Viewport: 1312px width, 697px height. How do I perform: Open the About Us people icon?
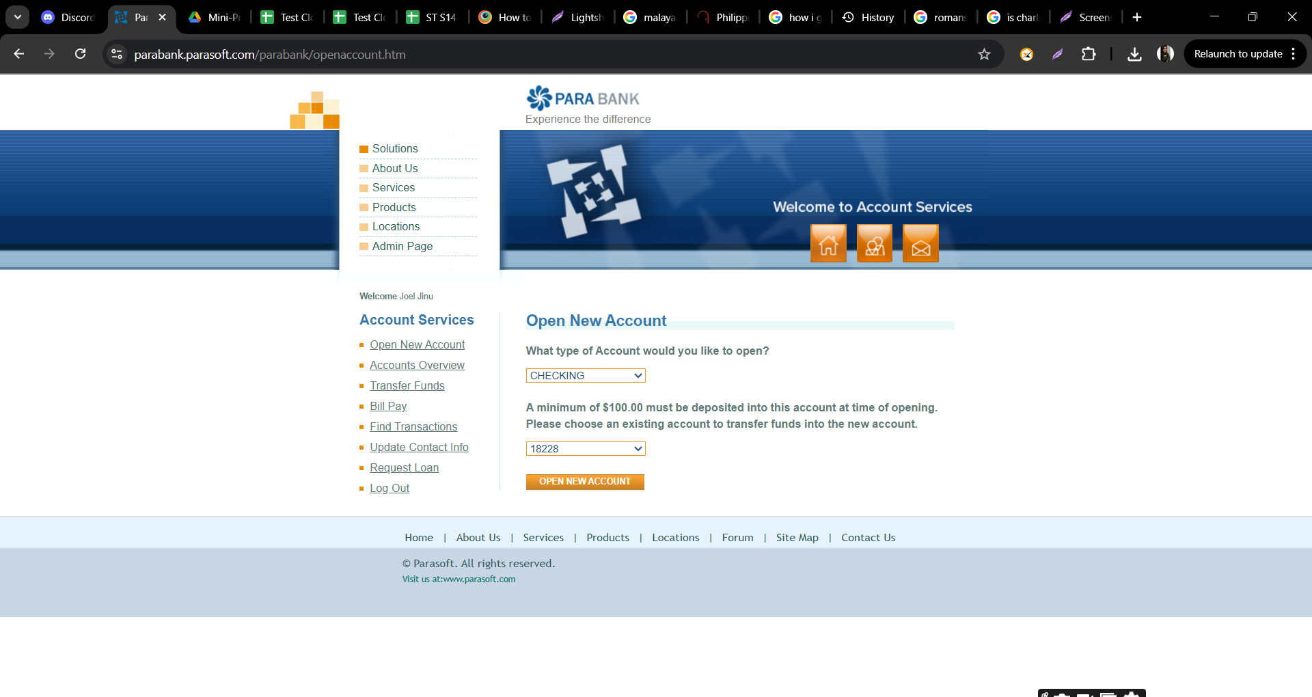pos(875,244)
